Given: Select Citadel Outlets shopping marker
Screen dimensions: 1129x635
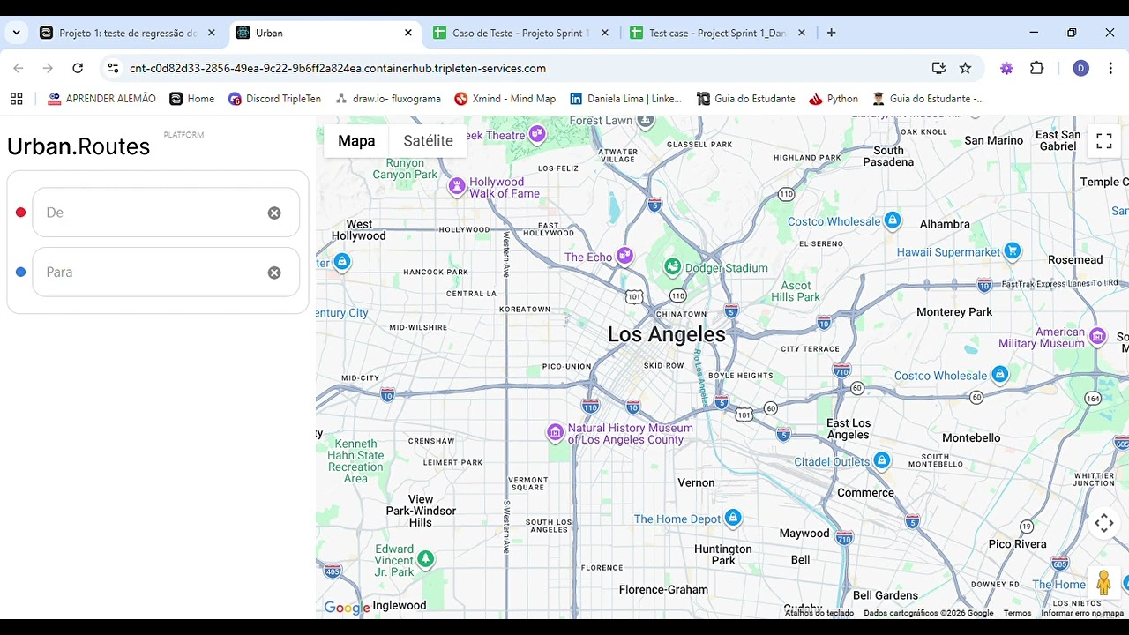Looking at the screenshot, I should click(881, 460).
